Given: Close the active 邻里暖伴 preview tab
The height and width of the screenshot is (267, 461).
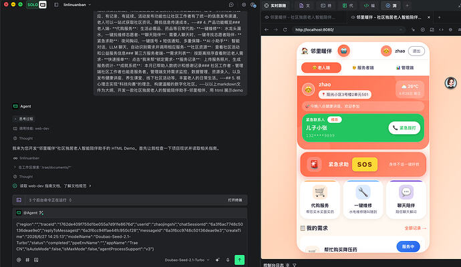Looking at the screenshot, I should click(x=429, y=17).
